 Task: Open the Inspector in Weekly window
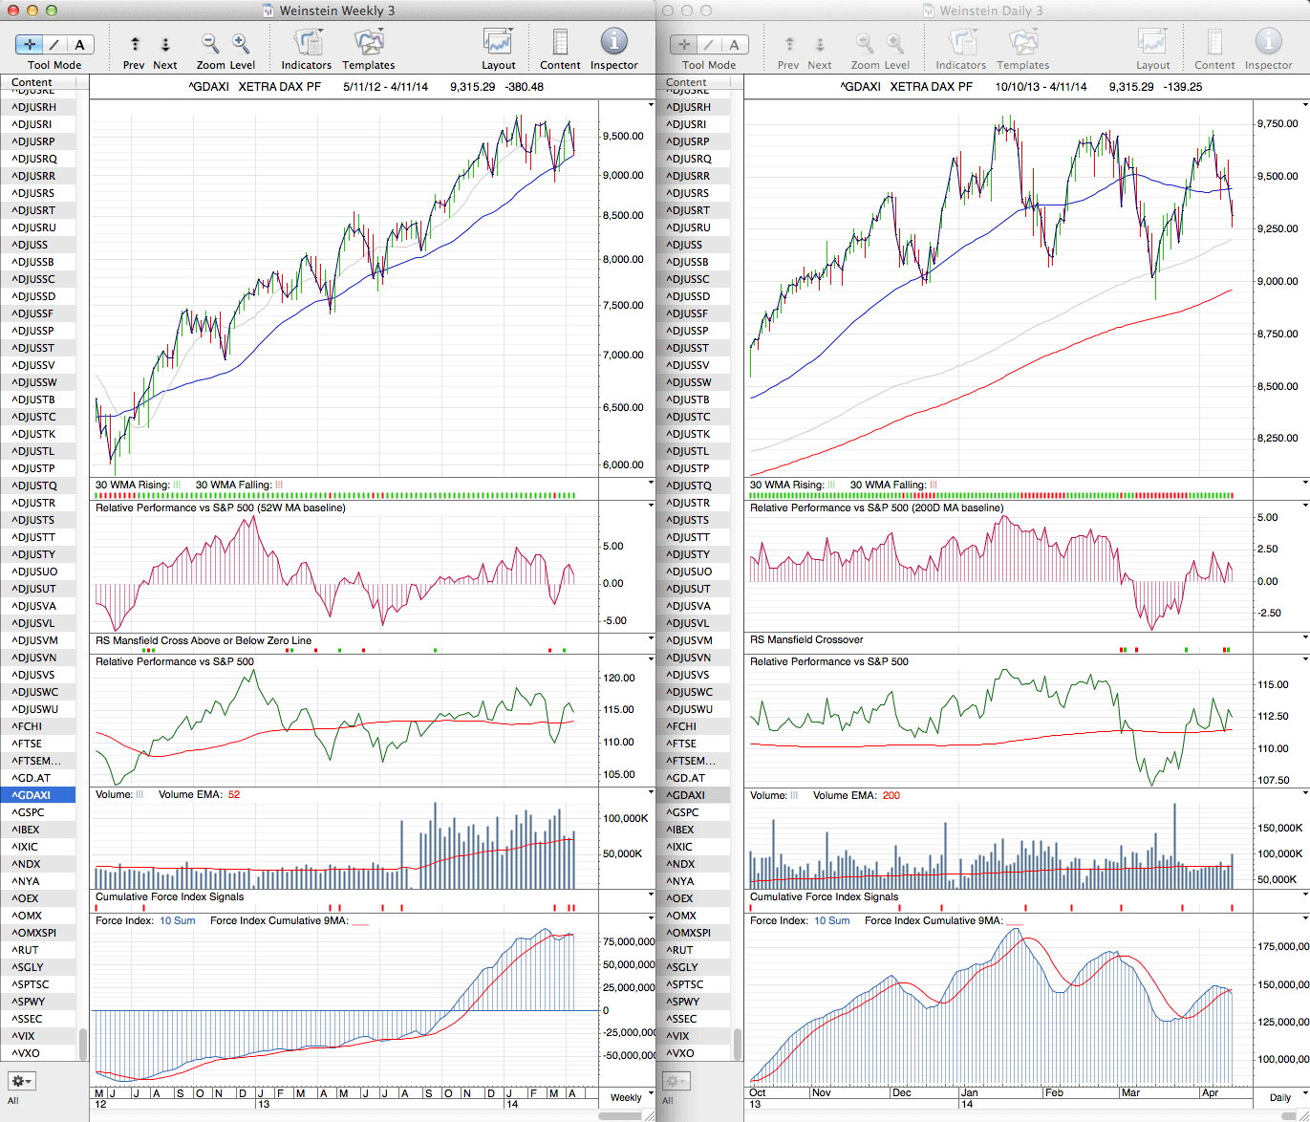pyautogui.click(x=613, y=43)
